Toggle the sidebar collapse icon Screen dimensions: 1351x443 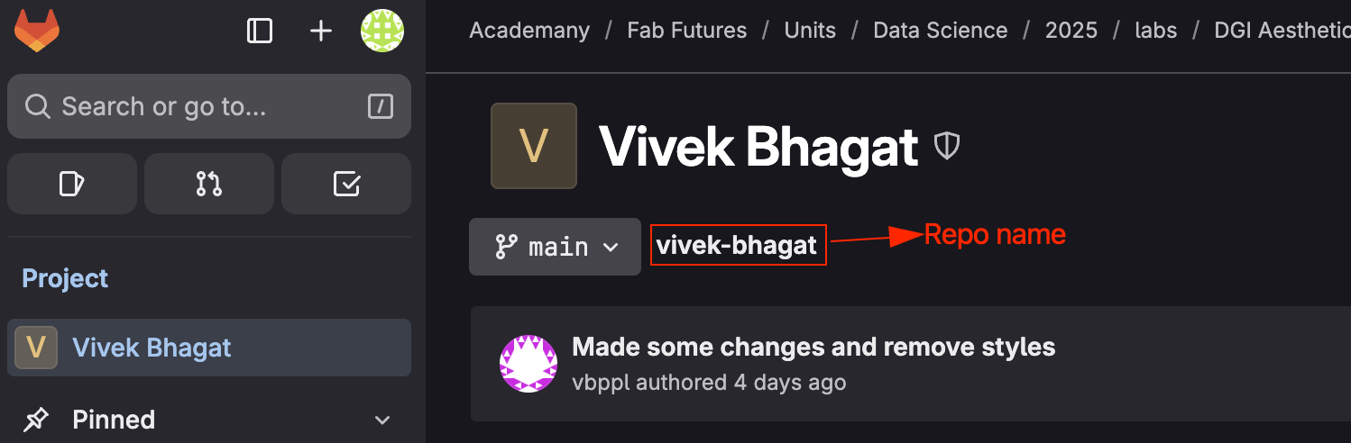coord(260,31)
